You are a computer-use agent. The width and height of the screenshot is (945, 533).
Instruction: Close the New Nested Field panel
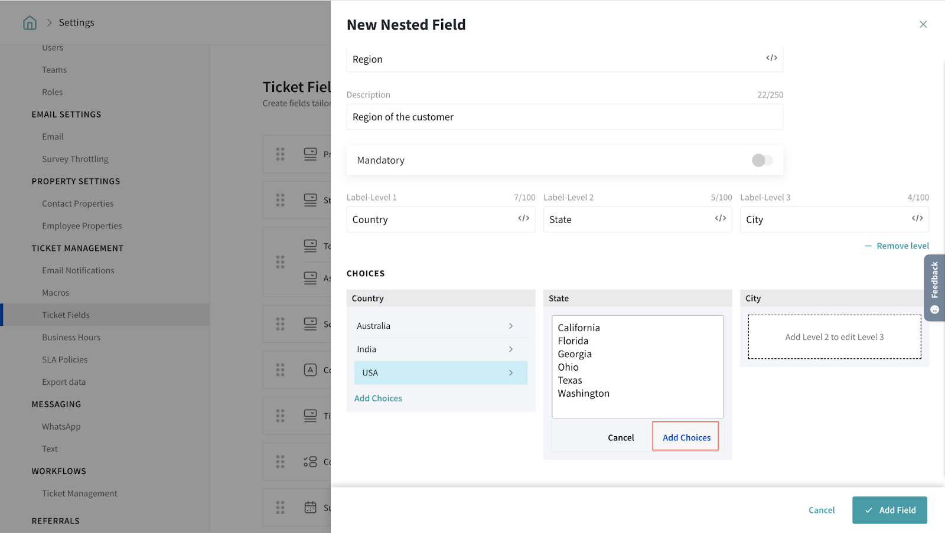[x=923, y=24]
